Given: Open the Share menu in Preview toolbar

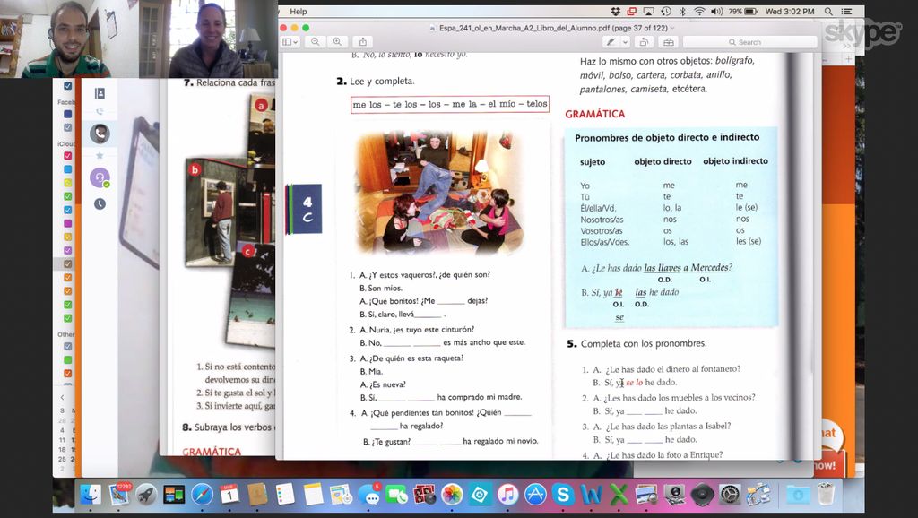Looking at the screenshot, I should [362, 41].
